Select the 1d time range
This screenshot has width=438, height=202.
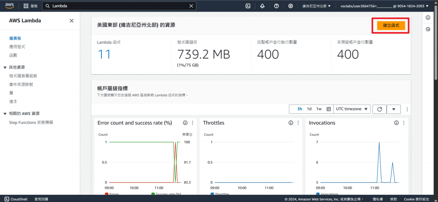pyautogui.click(x=309, y=109)
